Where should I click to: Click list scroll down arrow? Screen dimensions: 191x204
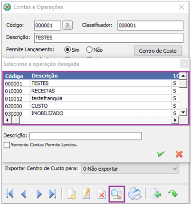coord(183,112)
